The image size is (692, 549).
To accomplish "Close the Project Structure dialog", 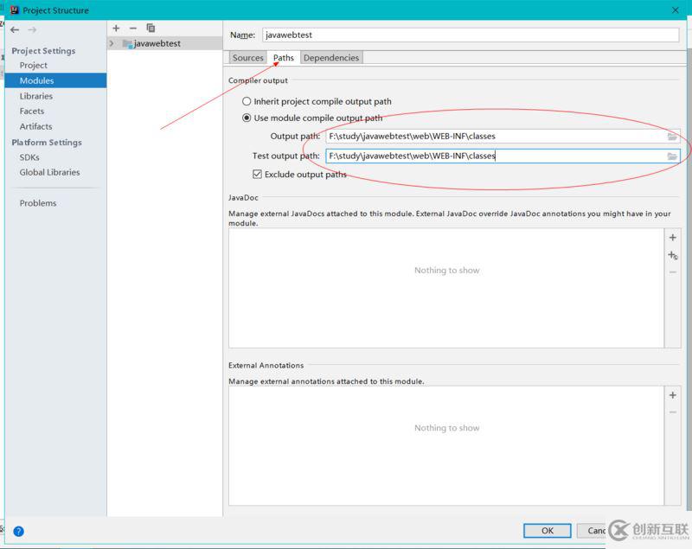I will (x=676, y=10).
